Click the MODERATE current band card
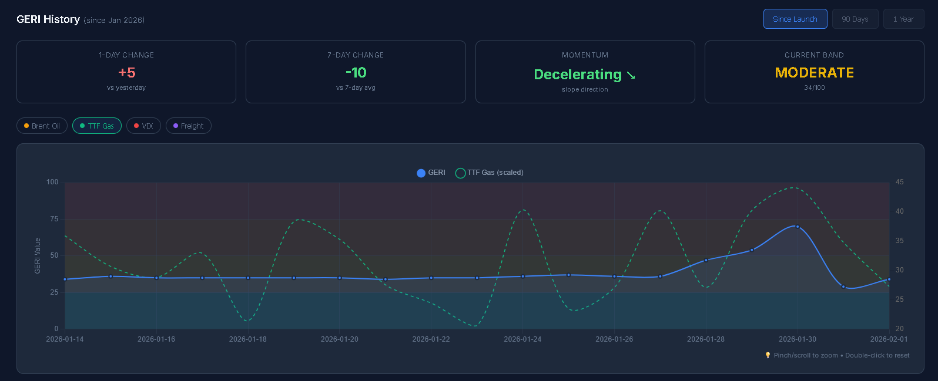The width and height of the screenshot is (938, 381). click(814, 72)
